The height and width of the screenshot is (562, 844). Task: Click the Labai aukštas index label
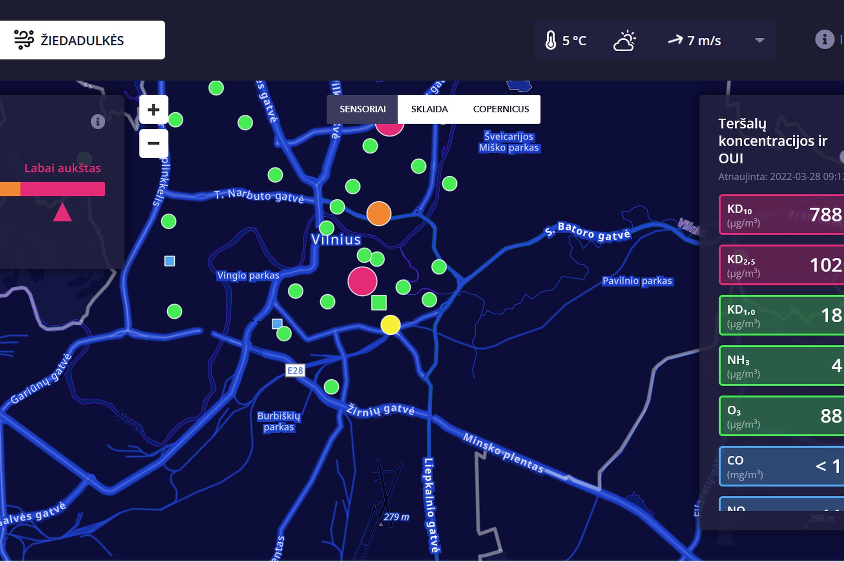coord(63,168)
